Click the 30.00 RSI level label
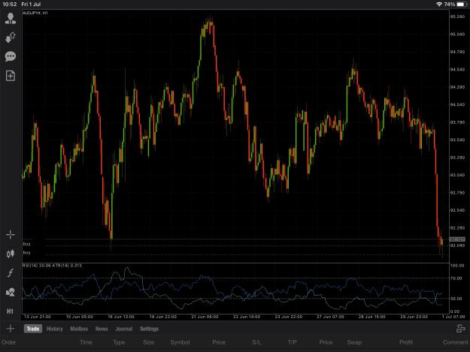The height and width of the screenshot is (352, 470). pyautogui.click(x=456, y=299)
